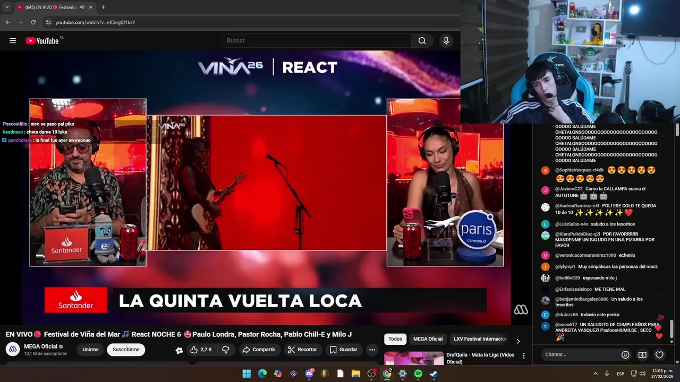Click the Unirme membership button
The width and height of the screenshot is (680, 382).
[x=90, y=350]
